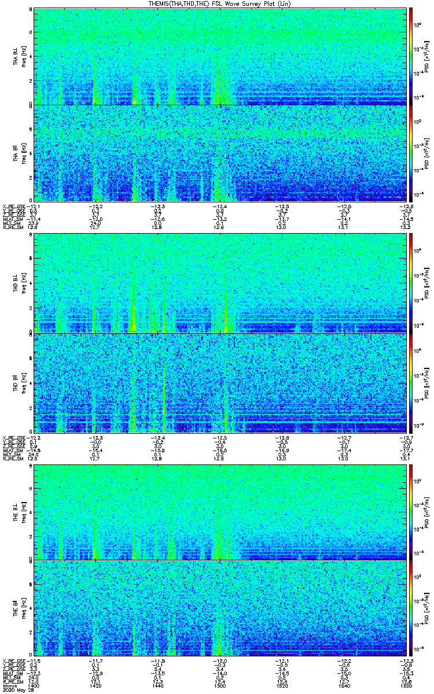This screenshot has height=694, width=434.
Task: Click the "13.2" last R_RE_SM value under THA
Action: pos(404,227)
